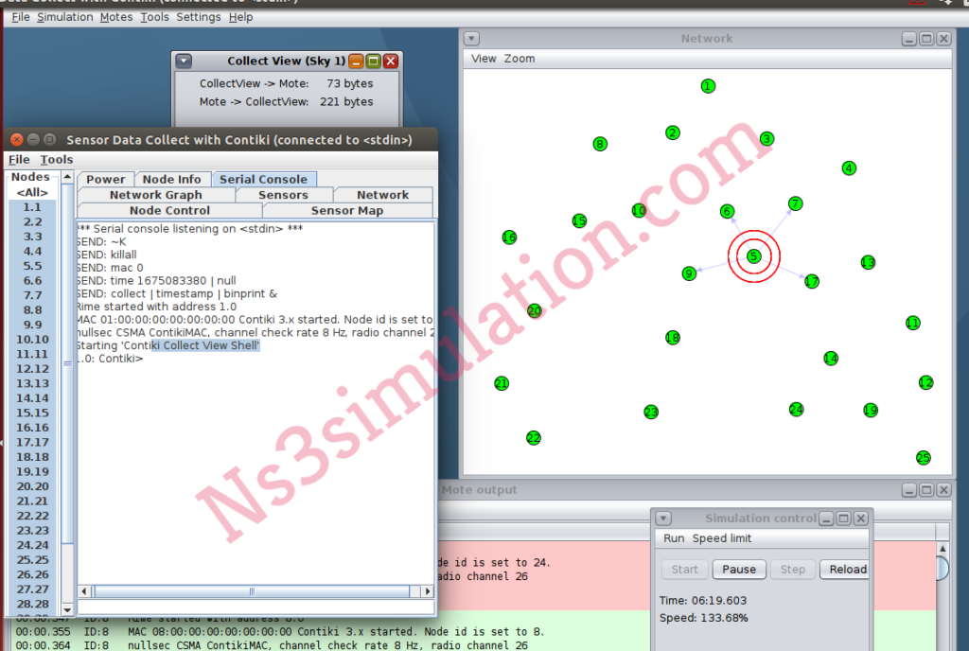Open the Run menu in Simulation control
The image size is (969, 651).
pos(674,538)
